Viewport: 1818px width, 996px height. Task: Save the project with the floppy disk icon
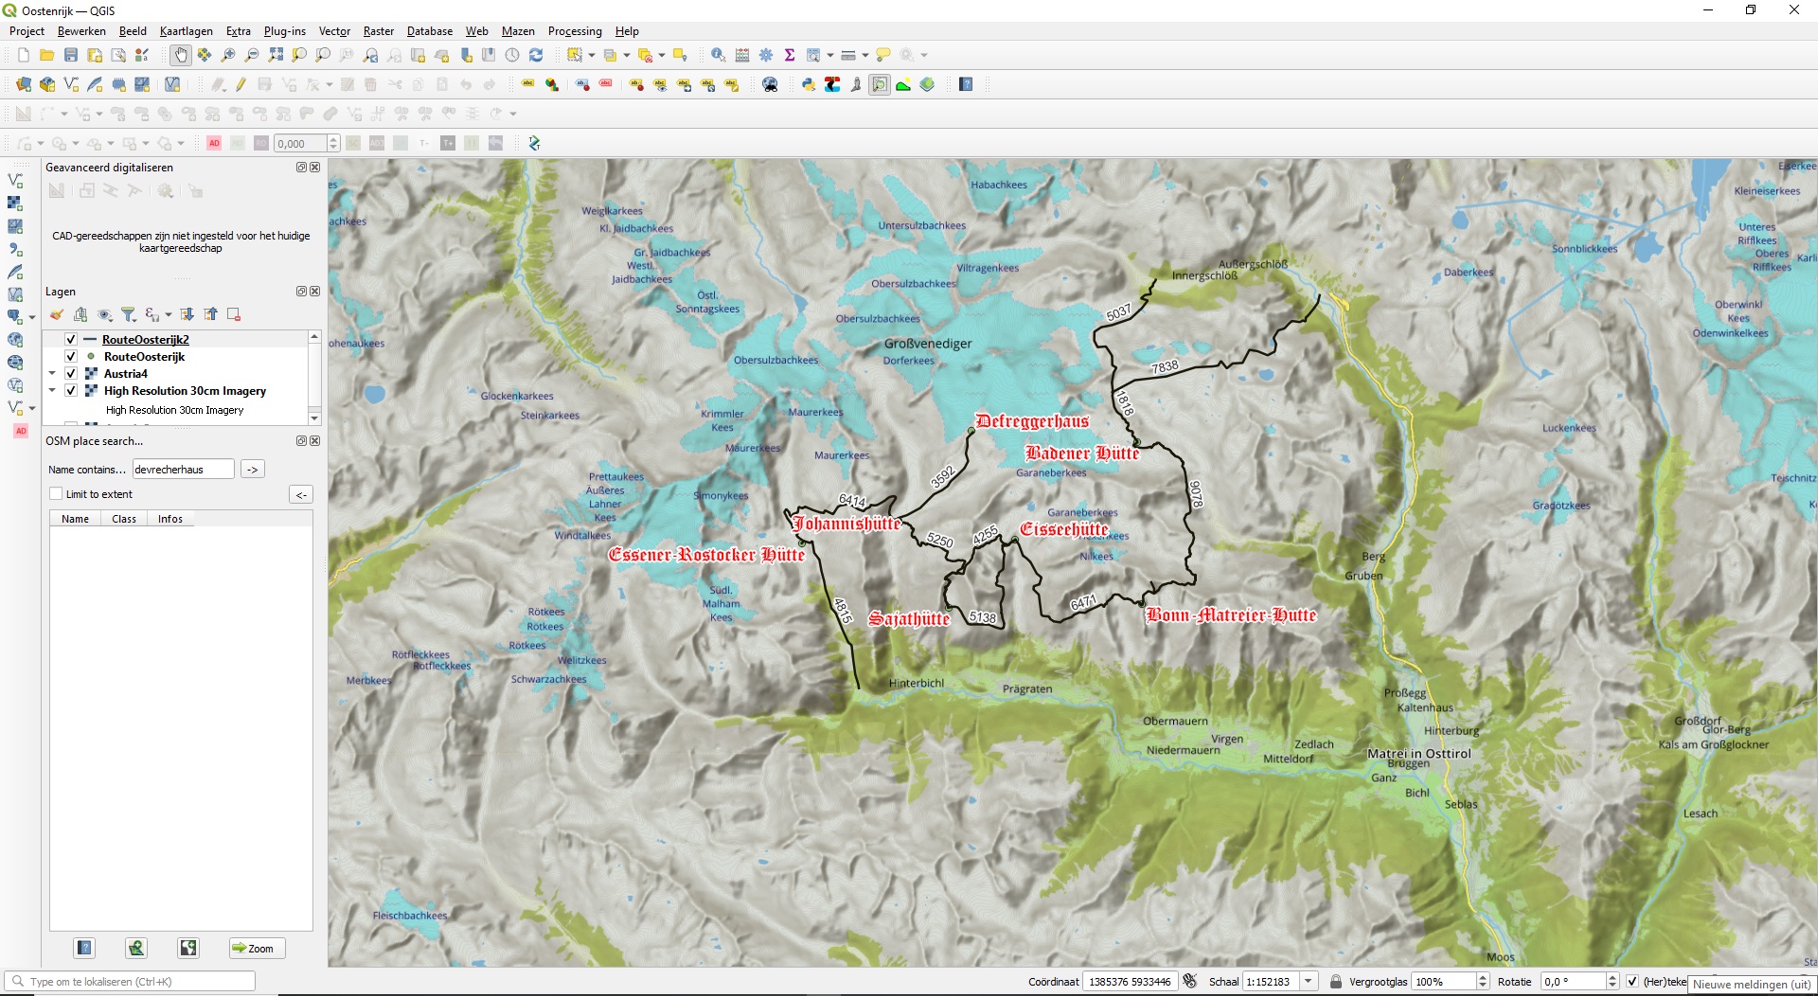coord(71,55)
